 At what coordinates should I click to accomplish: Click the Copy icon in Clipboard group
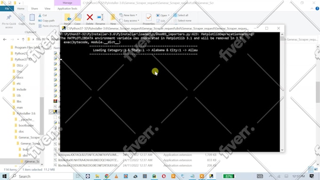click(x=22, y=20)
